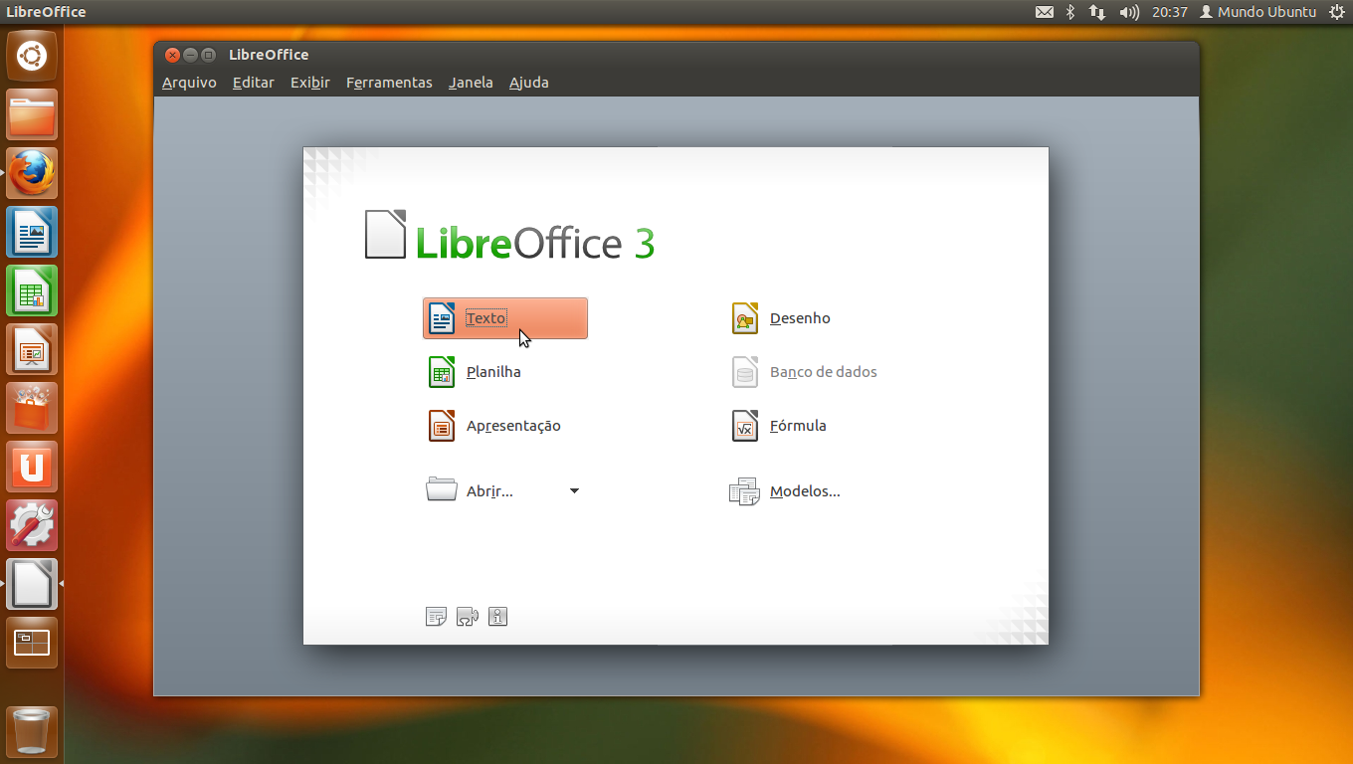This screenshot has height=764, width=1353.
Task: Open the Home Folder in launcher
Action: tap(32, 114)
